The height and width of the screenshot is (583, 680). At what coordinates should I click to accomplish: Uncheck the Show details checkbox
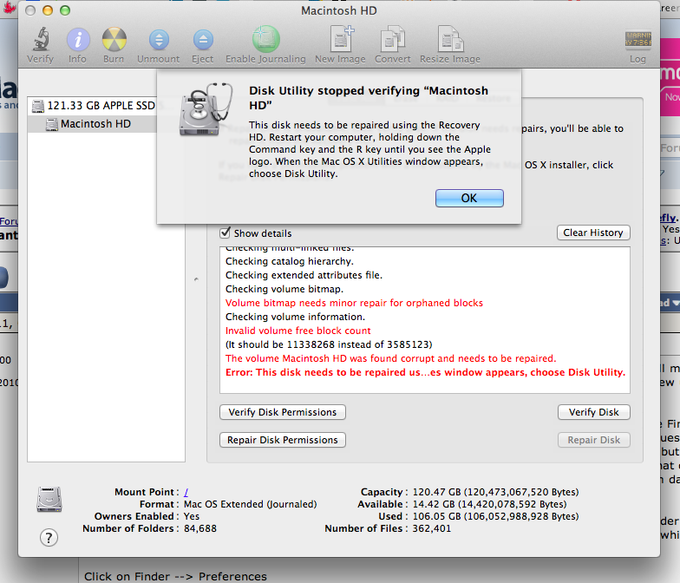coord(225,233)
